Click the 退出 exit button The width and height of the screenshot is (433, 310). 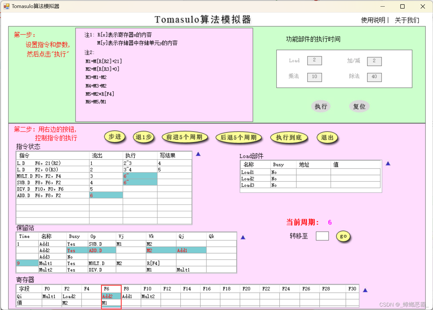pos(327,138)
